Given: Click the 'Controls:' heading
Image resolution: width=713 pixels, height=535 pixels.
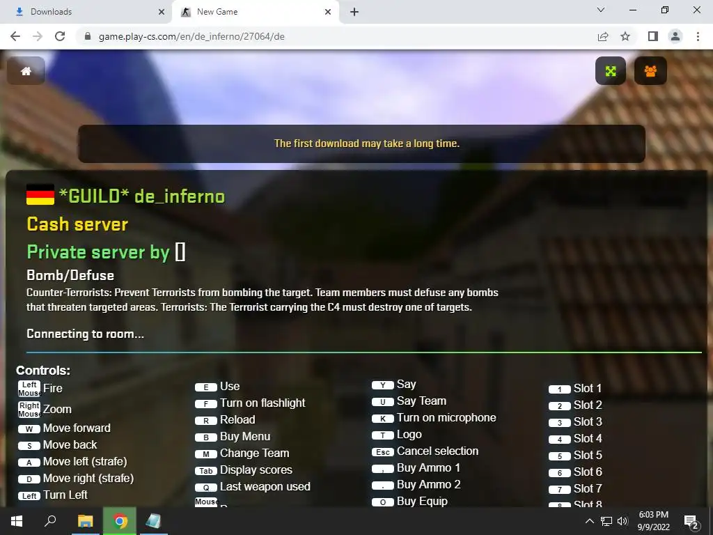Looking at the screenshot, I should (x=43, y=371).
